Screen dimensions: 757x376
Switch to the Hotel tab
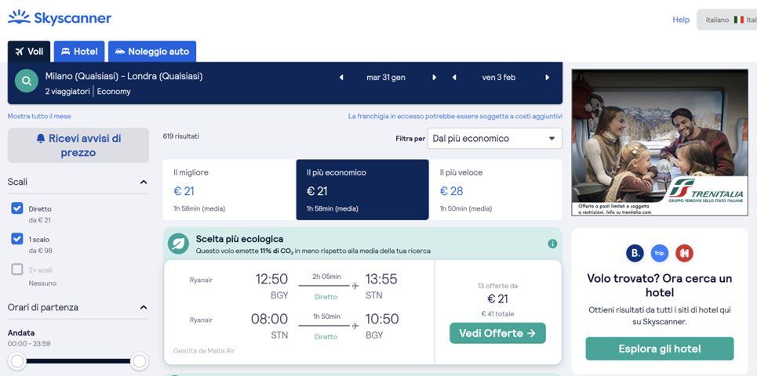tap(79, 52)
